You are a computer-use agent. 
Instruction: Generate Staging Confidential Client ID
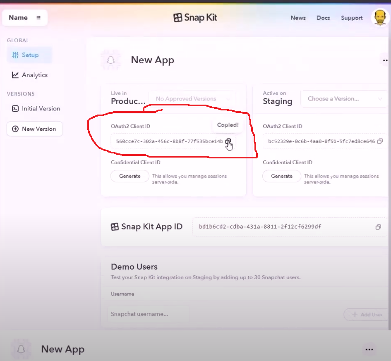point(282,176)
